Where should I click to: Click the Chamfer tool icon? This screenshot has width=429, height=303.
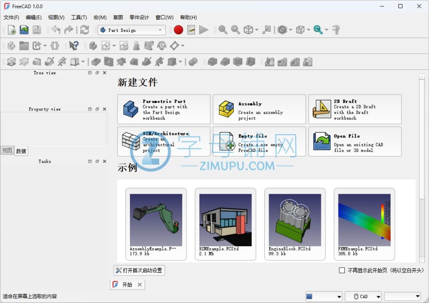225,62
